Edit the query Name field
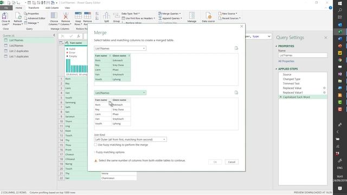Screen dimensions: 347x195 (x=303, y=55)
